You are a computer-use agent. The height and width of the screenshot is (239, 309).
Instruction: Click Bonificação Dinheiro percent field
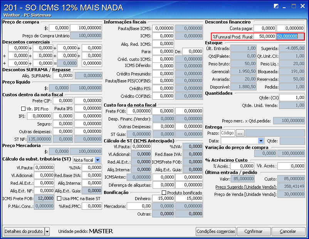[x=163, y=199]
